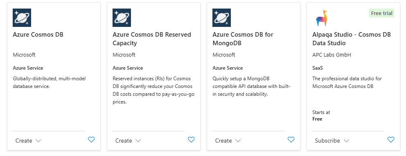Click 'Quickly setup a MongoDB' description text
406x156 pixels.
click(x=251, y=86)
